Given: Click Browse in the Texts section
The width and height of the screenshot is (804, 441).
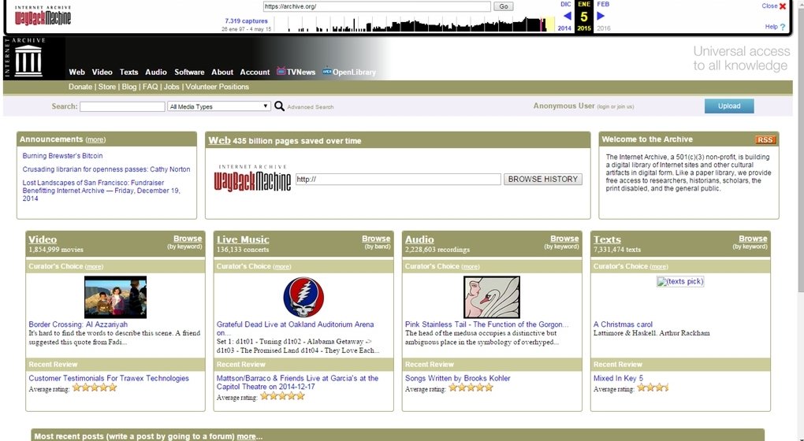Looking at the screenshot, I should [753, 239].
